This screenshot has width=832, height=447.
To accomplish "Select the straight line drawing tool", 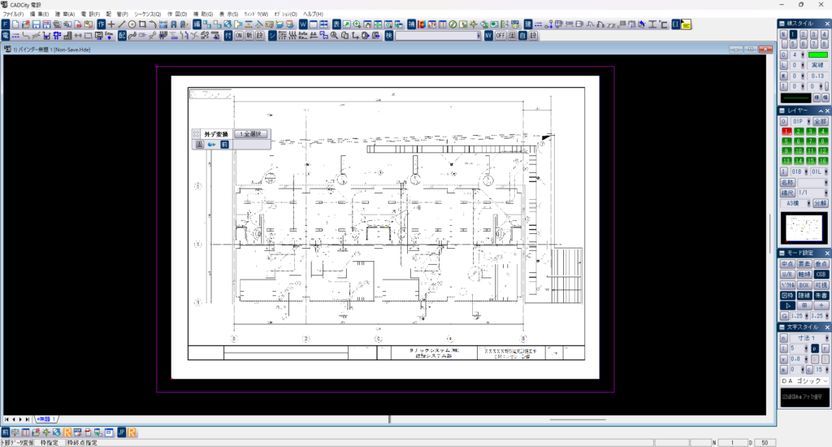I will click(x=121, y=25).
